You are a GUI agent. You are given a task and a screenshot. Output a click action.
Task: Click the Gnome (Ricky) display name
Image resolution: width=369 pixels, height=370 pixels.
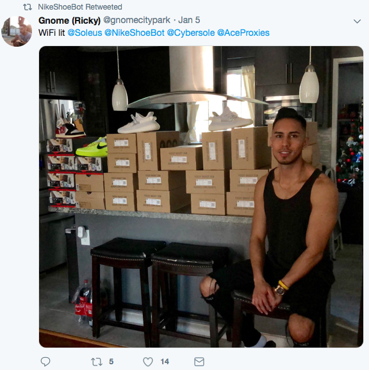(x=69, y=20)
